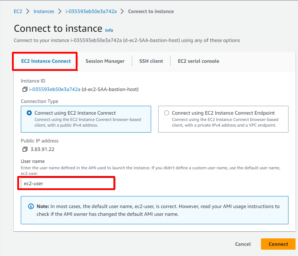Select Connect using EC2 Instance Connect Endpoint
Viewport: 298px width, 256px height.
tap(167, 113)
